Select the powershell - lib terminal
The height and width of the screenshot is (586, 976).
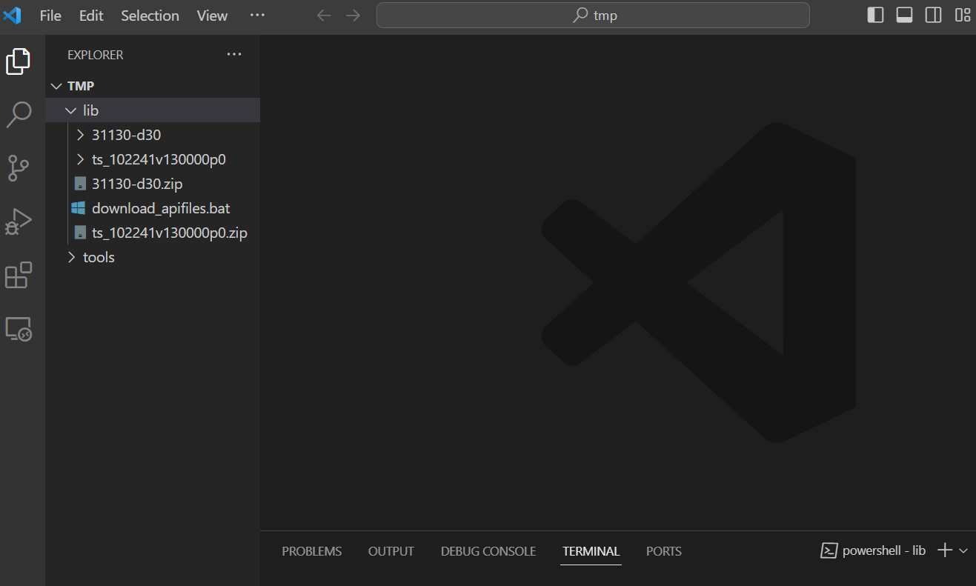coord(874,550)
